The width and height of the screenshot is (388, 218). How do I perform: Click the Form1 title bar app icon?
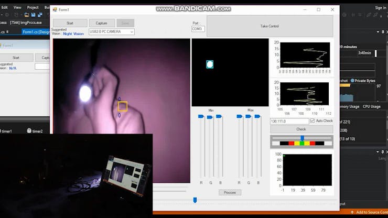point(55,9)
